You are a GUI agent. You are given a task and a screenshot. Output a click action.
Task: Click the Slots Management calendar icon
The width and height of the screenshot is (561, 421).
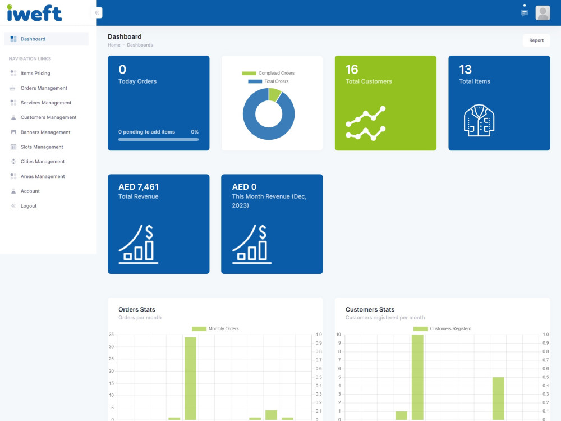click(13, 147)
